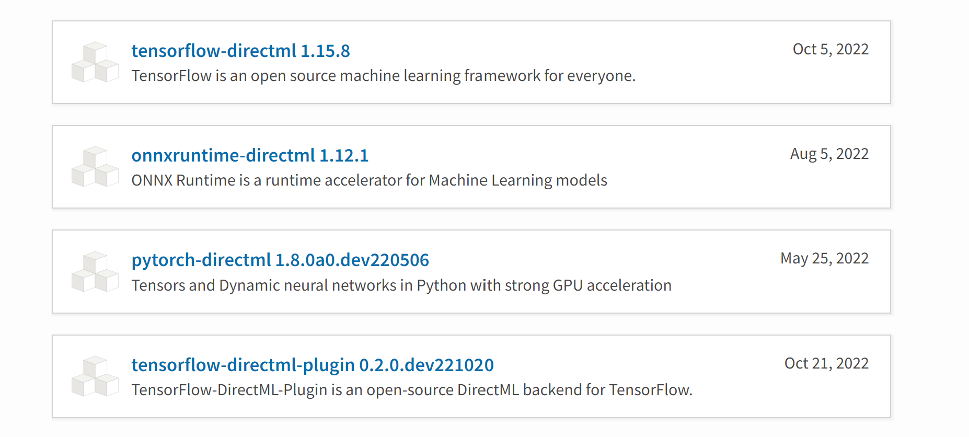The height and width of the screenshot is (437, 969).
Task: Select the pytorch-directml result card
Action: 471,272
